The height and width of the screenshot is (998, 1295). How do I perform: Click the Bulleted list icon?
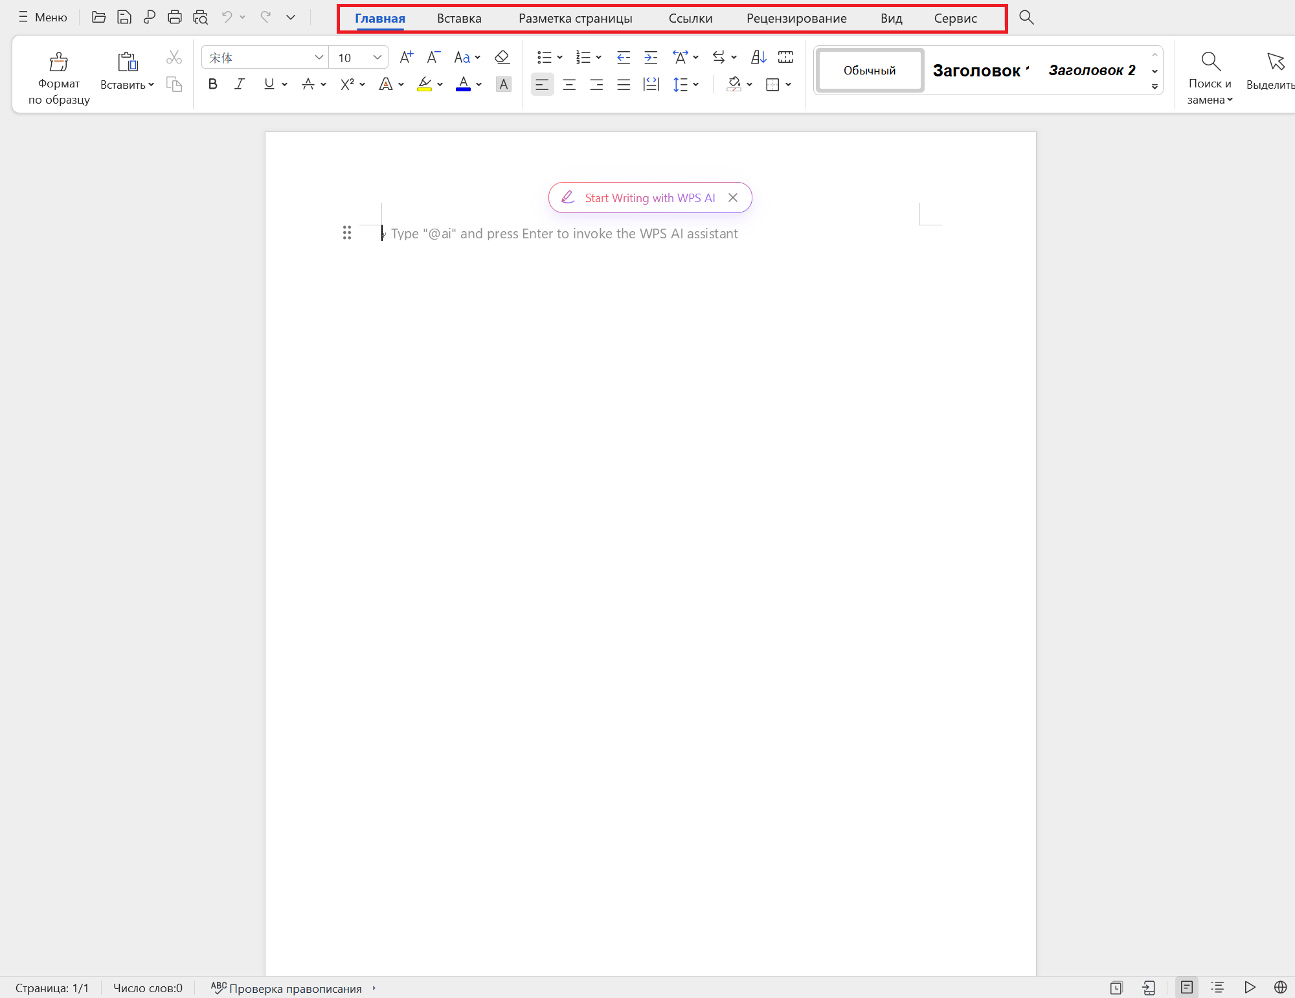[545, 58]
